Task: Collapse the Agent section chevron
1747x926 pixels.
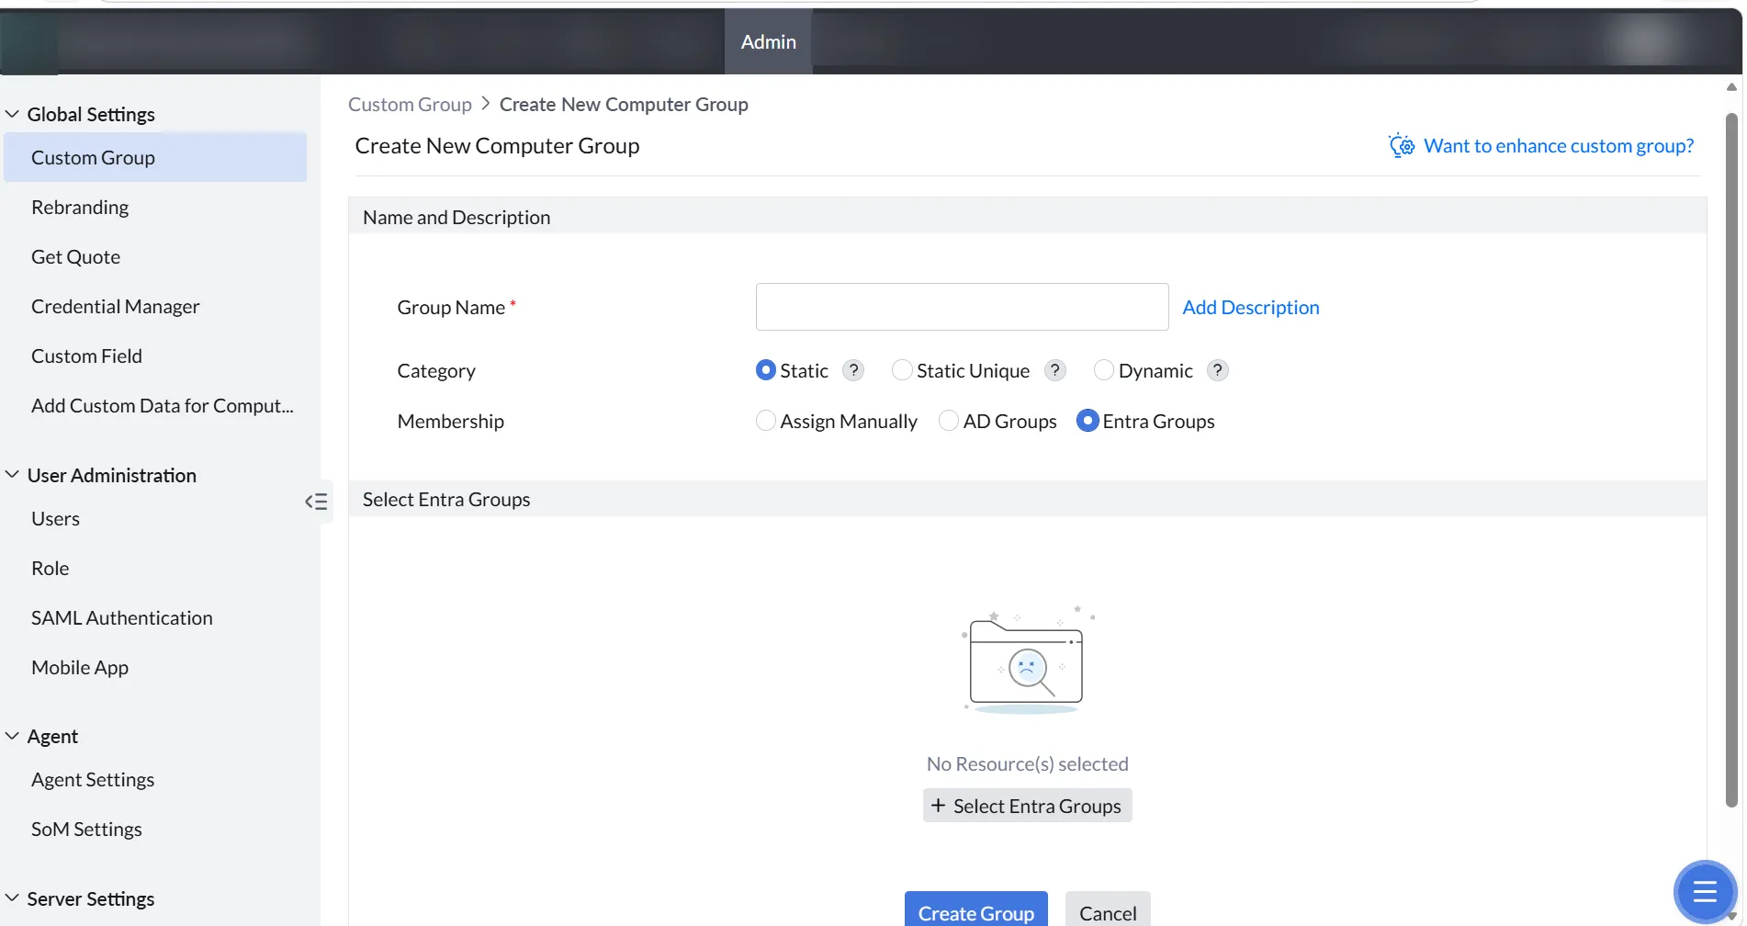Action: click(x=12, y=736)
